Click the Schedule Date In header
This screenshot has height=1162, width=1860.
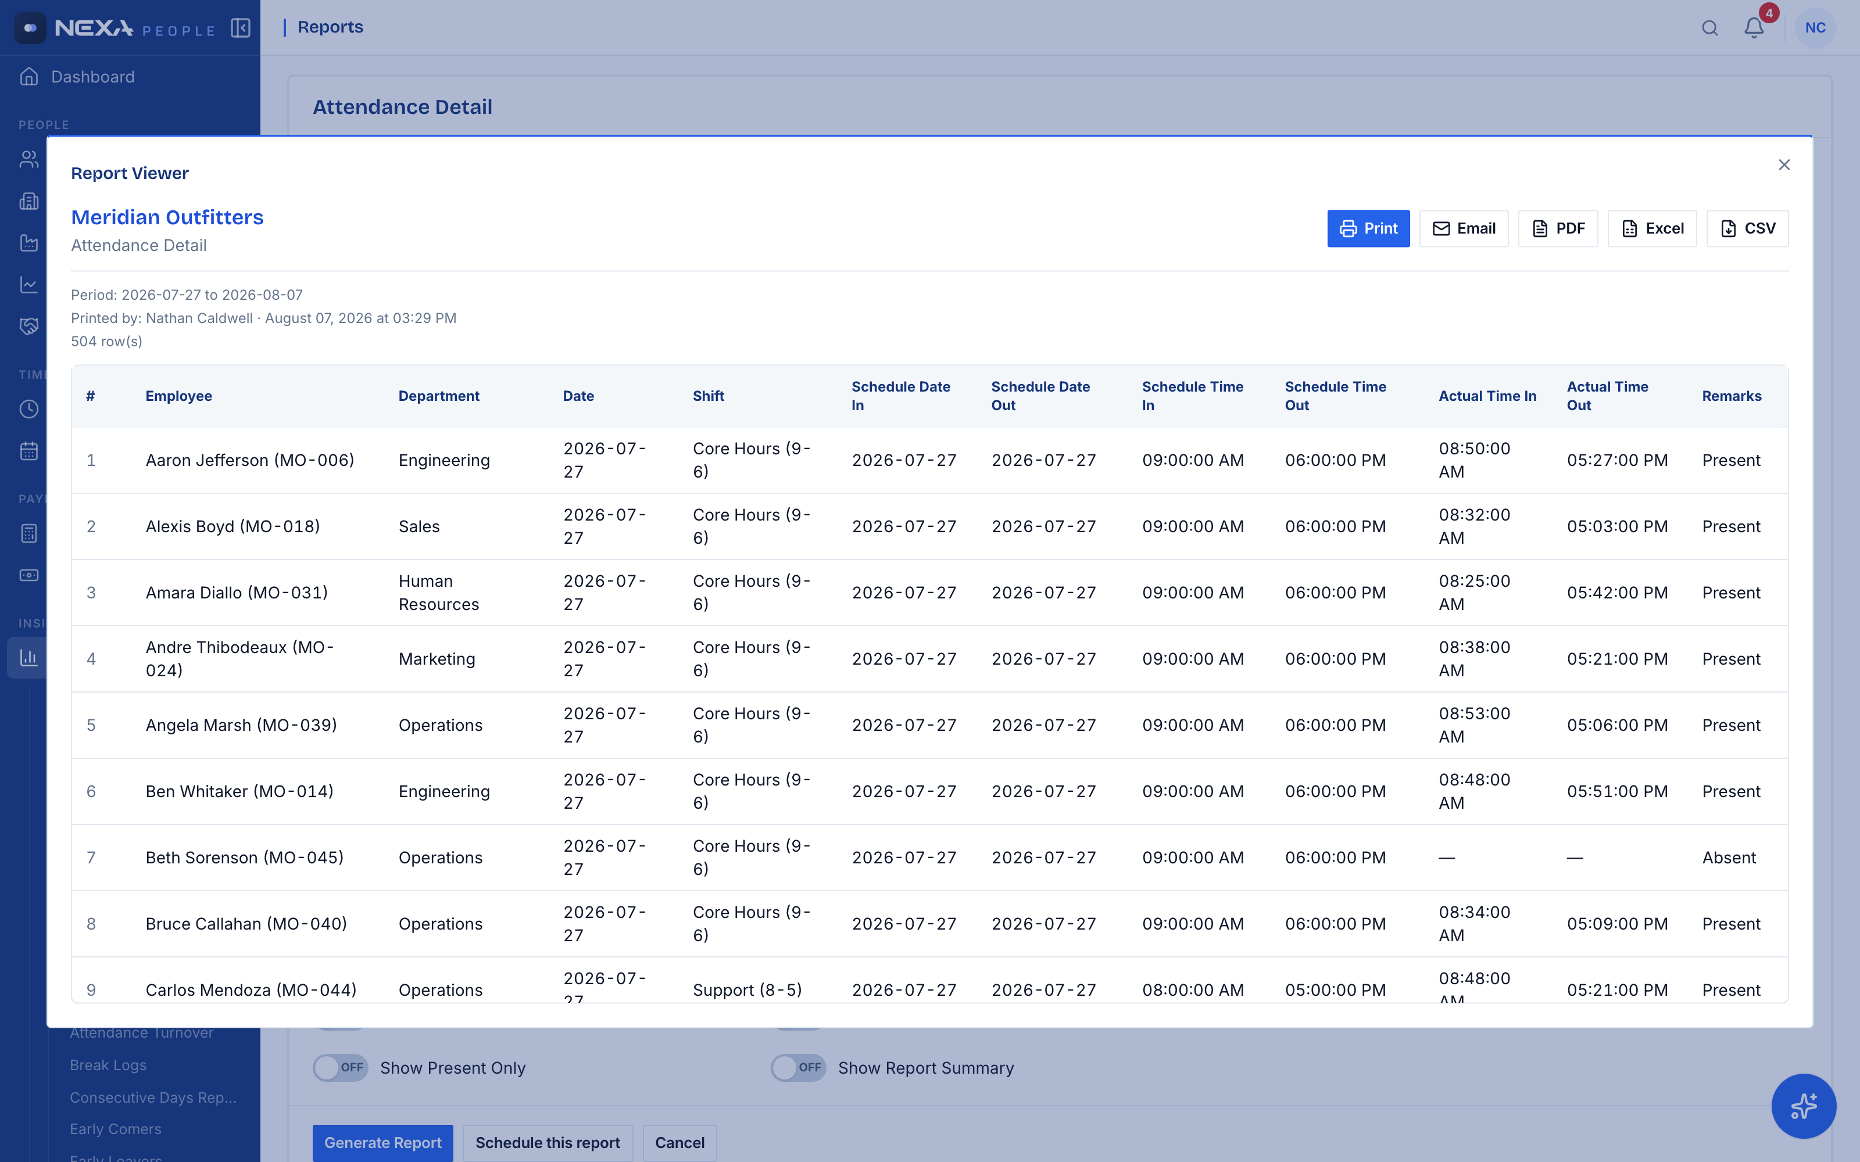click(901, 396)
